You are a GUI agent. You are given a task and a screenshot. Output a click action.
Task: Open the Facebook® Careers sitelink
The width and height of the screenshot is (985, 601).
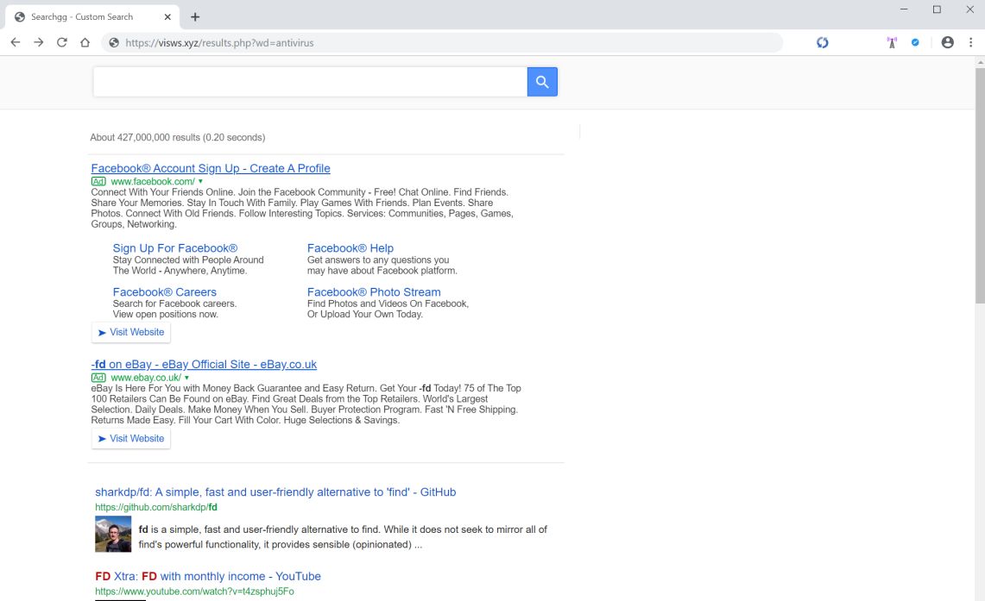[164, 292]
